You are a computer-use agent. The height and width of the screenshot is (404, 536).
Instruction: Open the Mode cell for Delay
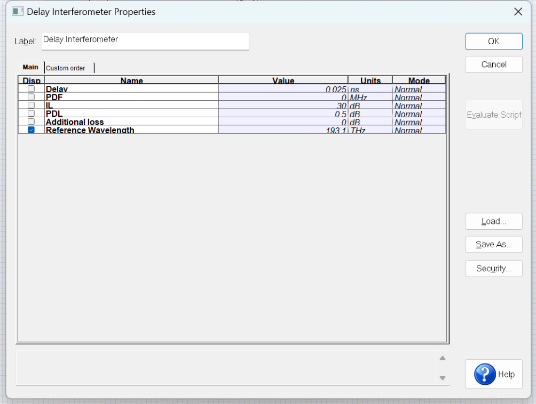tap(419, 89)
